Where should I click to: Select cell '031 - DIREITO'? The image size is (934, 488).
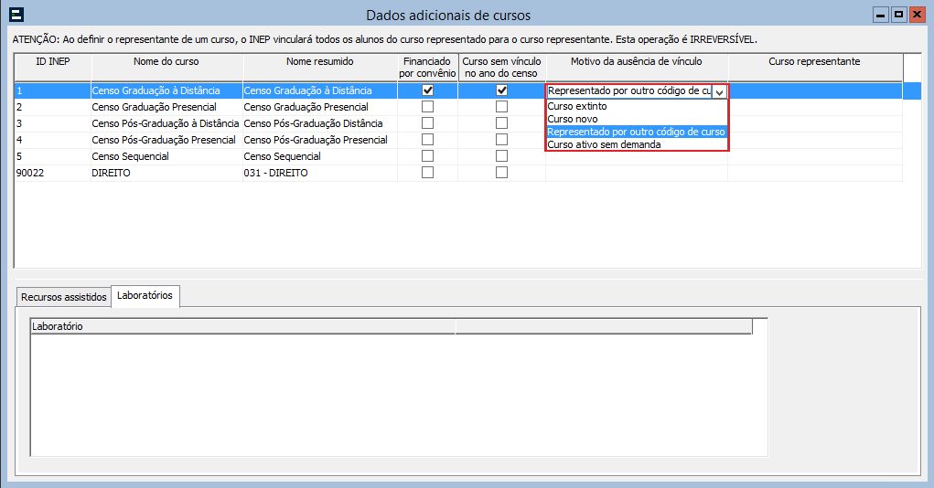pyautogui.click(x=320, y=173)
